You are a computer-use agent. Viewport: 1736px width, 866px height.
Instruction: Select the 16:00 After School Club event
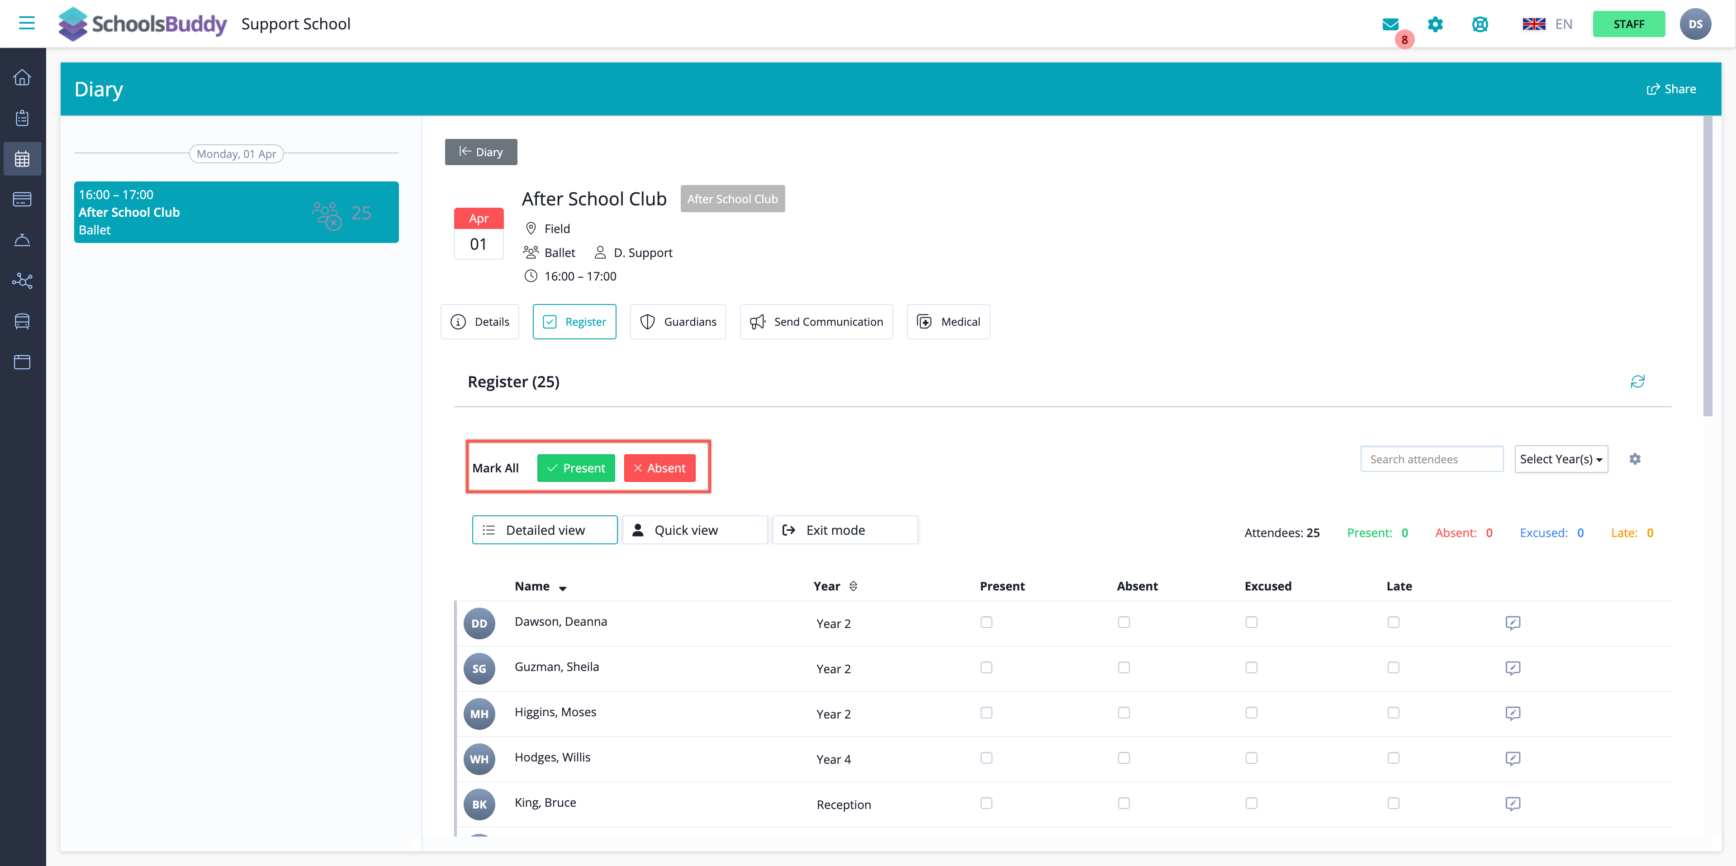point(237,212)
